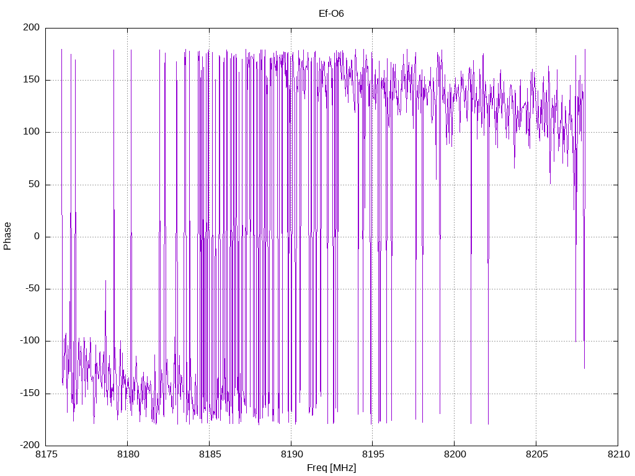Click y-axis tick label 150
The width and height of the screenshot is (635, 476).
(x=31, y=80)
